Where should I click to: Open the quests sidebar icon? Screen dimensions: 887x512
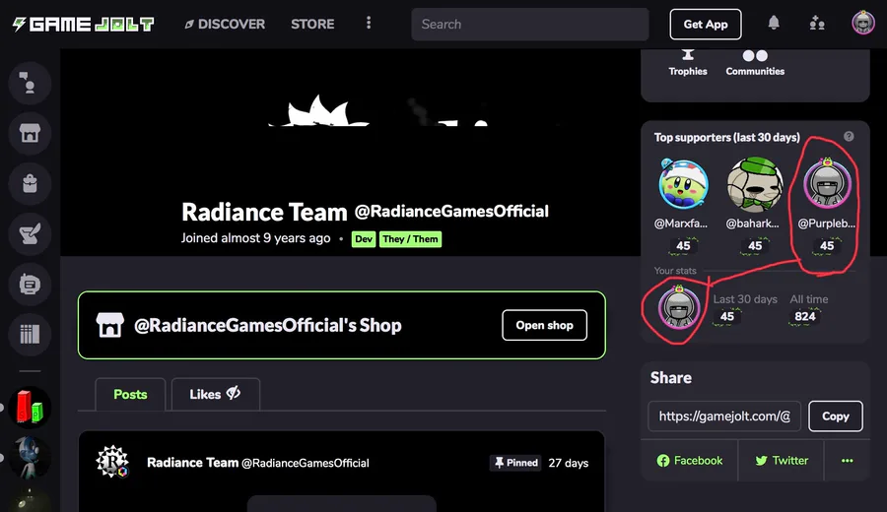30,234
